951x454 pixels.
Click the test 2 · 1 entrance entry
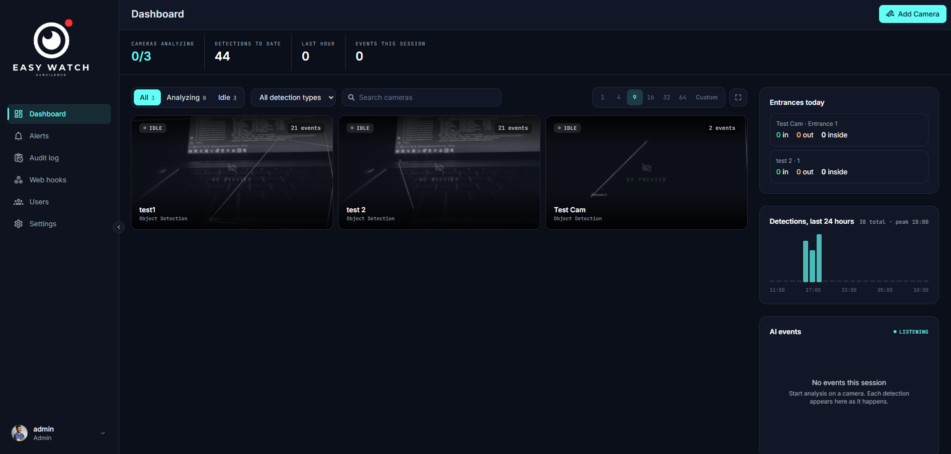(x=849, y=167)
